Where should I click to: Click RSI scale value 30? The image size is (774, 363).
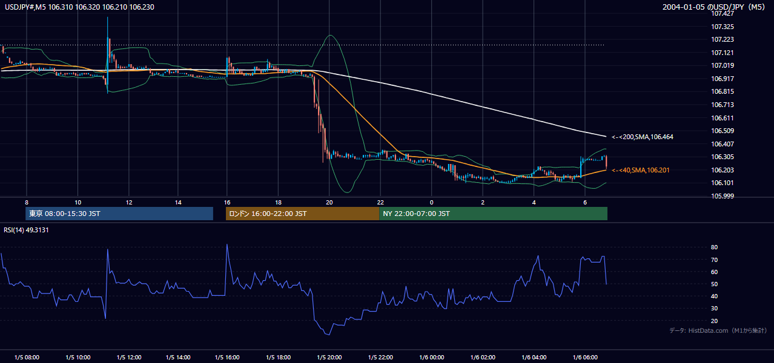coord(715,309)
